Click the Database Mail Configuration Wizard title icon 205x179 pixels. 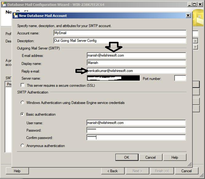point(4,4)
